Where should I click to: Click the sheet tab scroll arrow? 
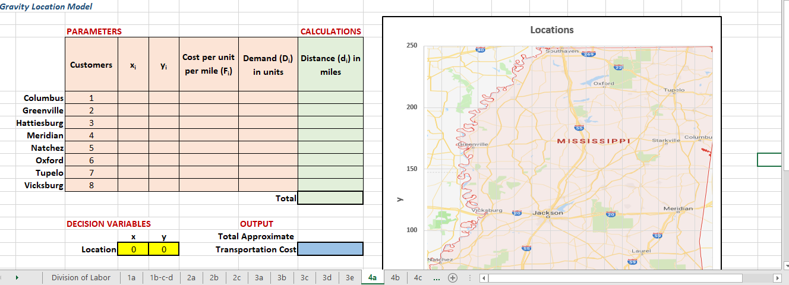[x=17, y=277]
